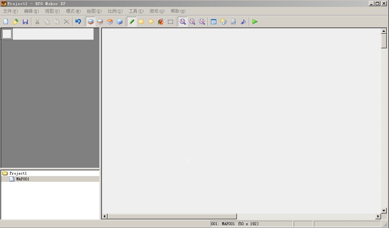Open the 帮助(H) menu

[x=178, y=11]
